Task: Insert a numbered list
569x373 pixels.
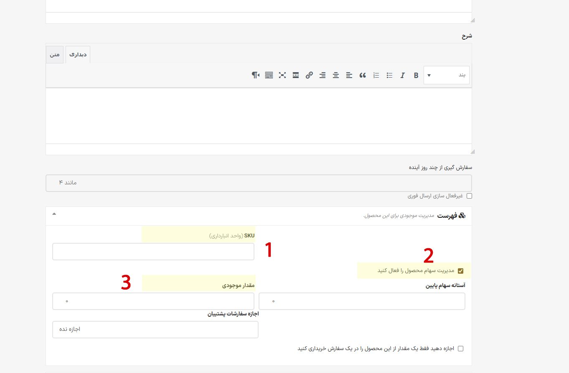Action: (376, 76)
